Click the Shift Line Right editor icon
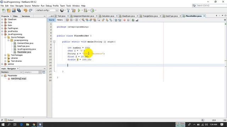227x127 pixels. tap(120, 20)
